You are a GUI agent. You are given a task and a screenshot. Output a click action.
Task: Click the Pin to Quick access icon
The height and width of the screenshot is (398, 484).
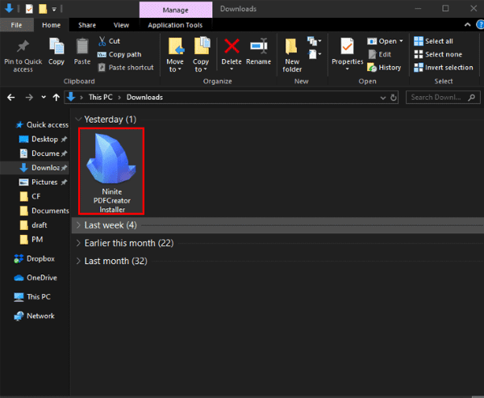tap(23, 47)
